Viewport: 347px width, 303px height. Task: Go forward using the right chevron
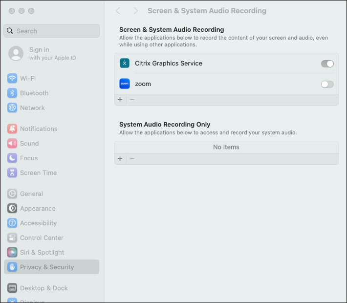coord(135,11)
